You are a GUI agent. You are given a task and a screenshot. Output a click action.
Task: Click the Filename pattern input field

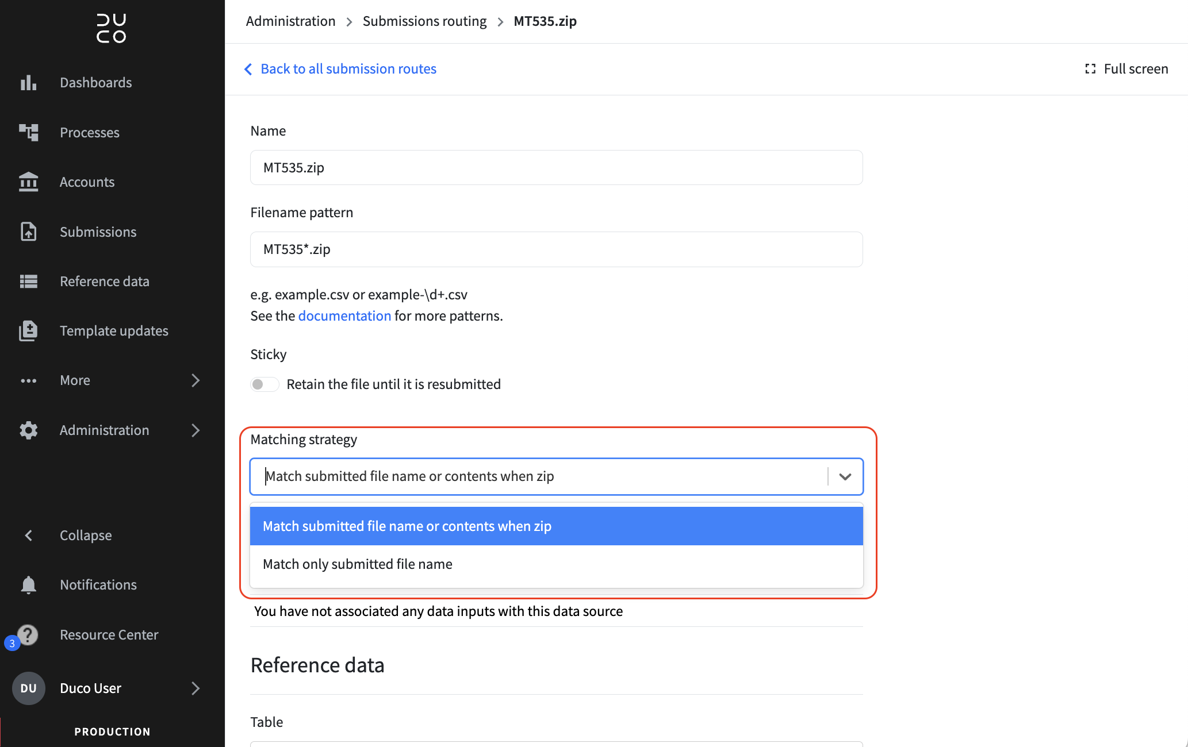[x=557, y=249]
